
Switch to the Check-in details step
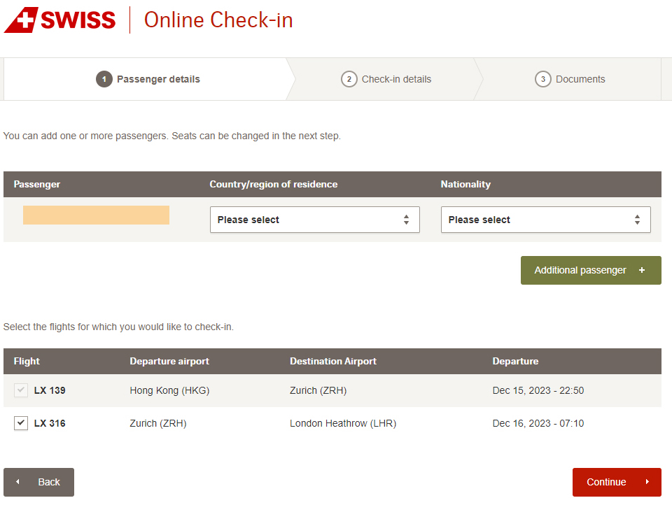pos(395,79)
